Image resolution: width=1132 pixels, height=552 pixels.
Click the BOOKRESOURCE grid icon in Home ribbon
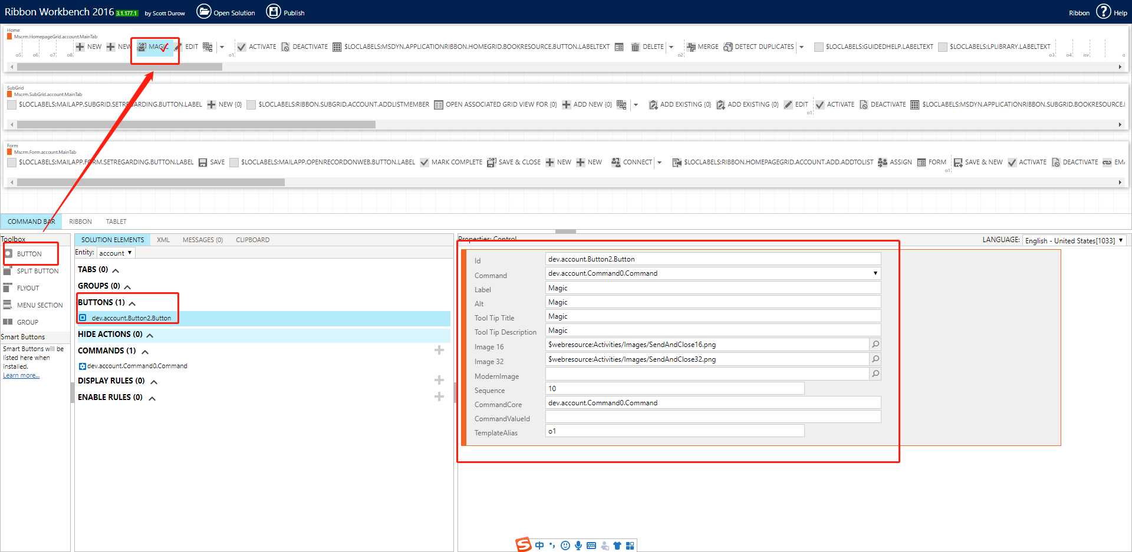click(x=337, y=47)
